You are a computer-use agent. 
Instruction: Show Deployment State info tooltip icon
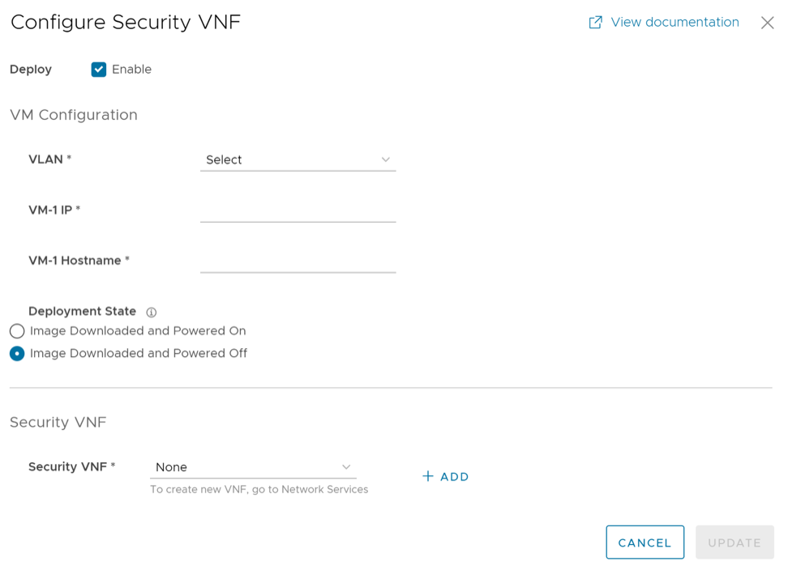click(152, 312)
